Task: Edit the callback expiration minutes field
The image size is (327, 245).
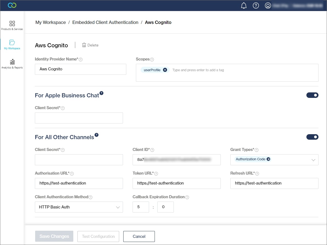Action: pyautogui.click(x=141, y=207)
